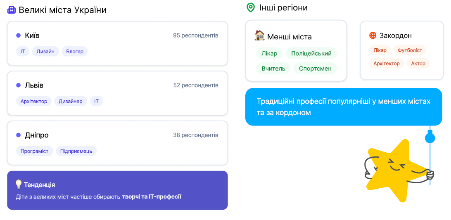Click the yellow star mascot
Image resolution: width=451 pixels, height=220 pixels.
(392, 170)
